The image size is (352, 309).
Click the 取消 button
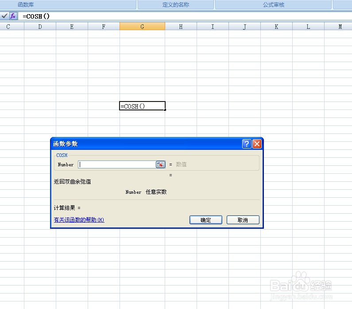[x=243, y=220]
